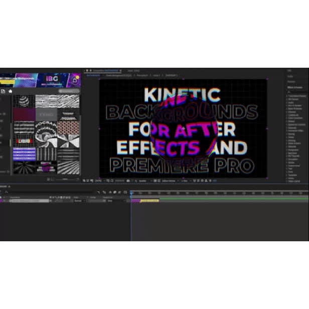Toggle grid and guide options in the viewer

click(x=108, y=181)
